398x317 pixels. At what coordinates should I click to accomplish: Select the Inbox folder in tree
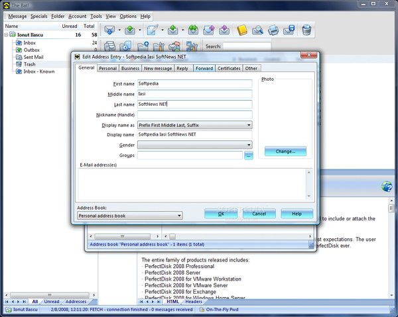click(x=30, y=42)
